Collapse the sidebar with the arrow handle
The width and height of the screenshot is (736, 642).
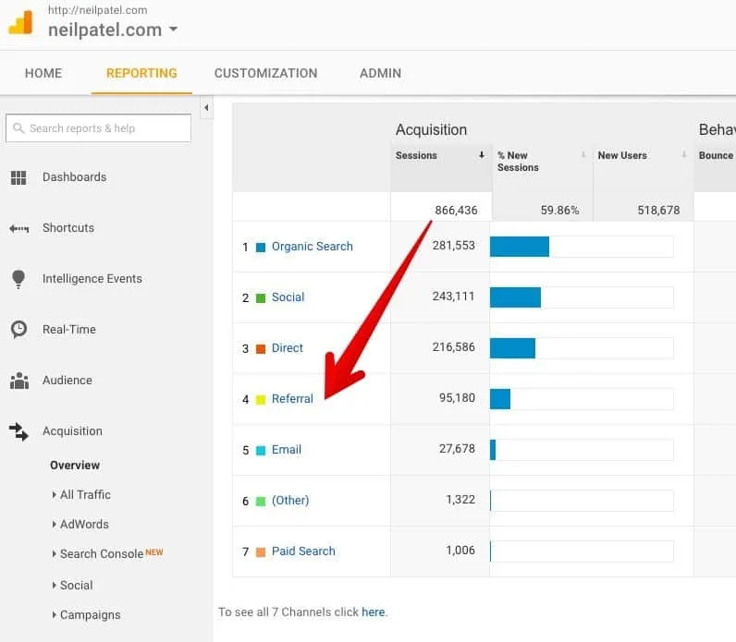(x=206, y=109)
